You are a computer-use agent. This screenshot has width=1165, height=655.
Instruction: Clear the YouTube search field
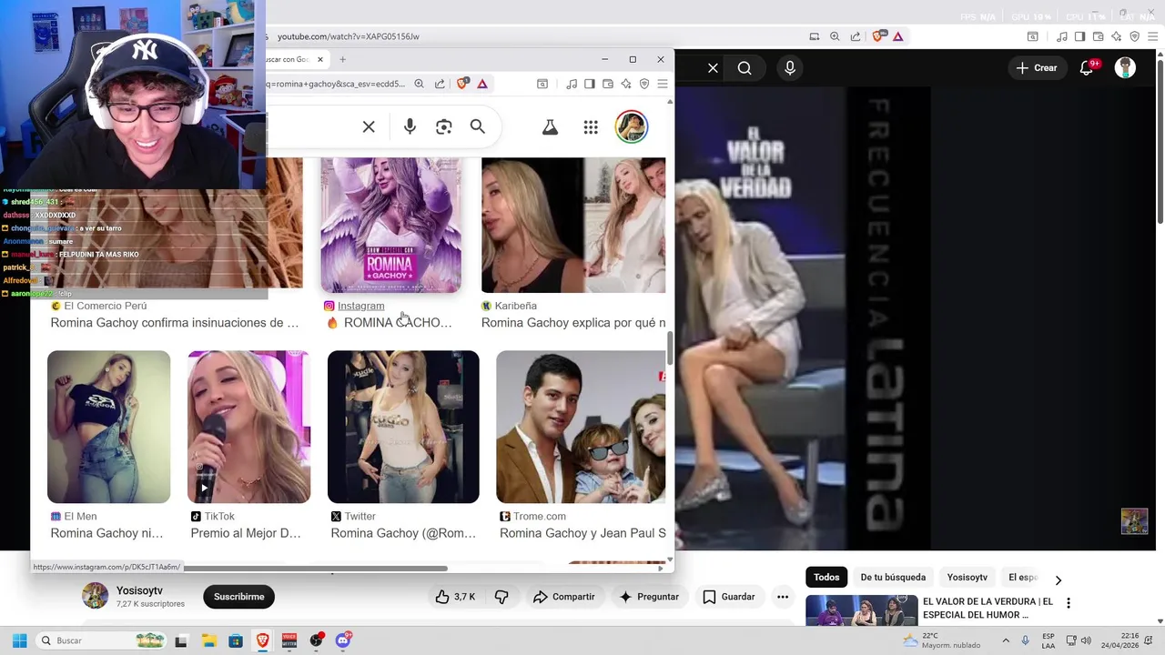(x=713, y=68)
